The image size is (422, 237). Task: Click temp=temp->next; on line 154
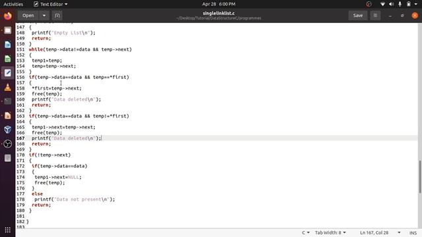pos(54,66)
